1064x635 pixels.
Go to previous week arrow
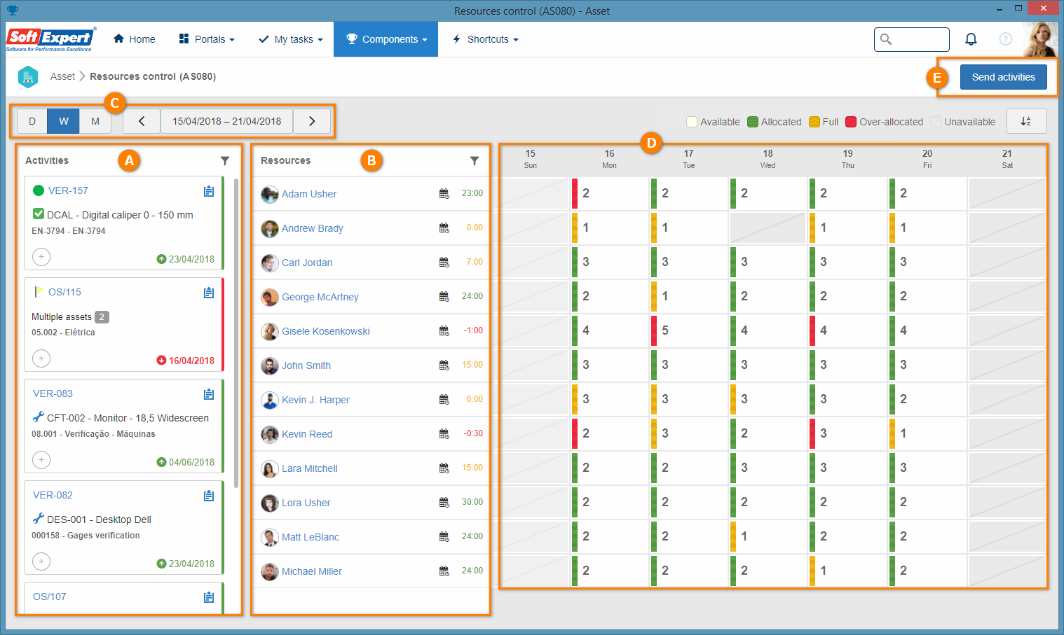[x=142, y=121]
